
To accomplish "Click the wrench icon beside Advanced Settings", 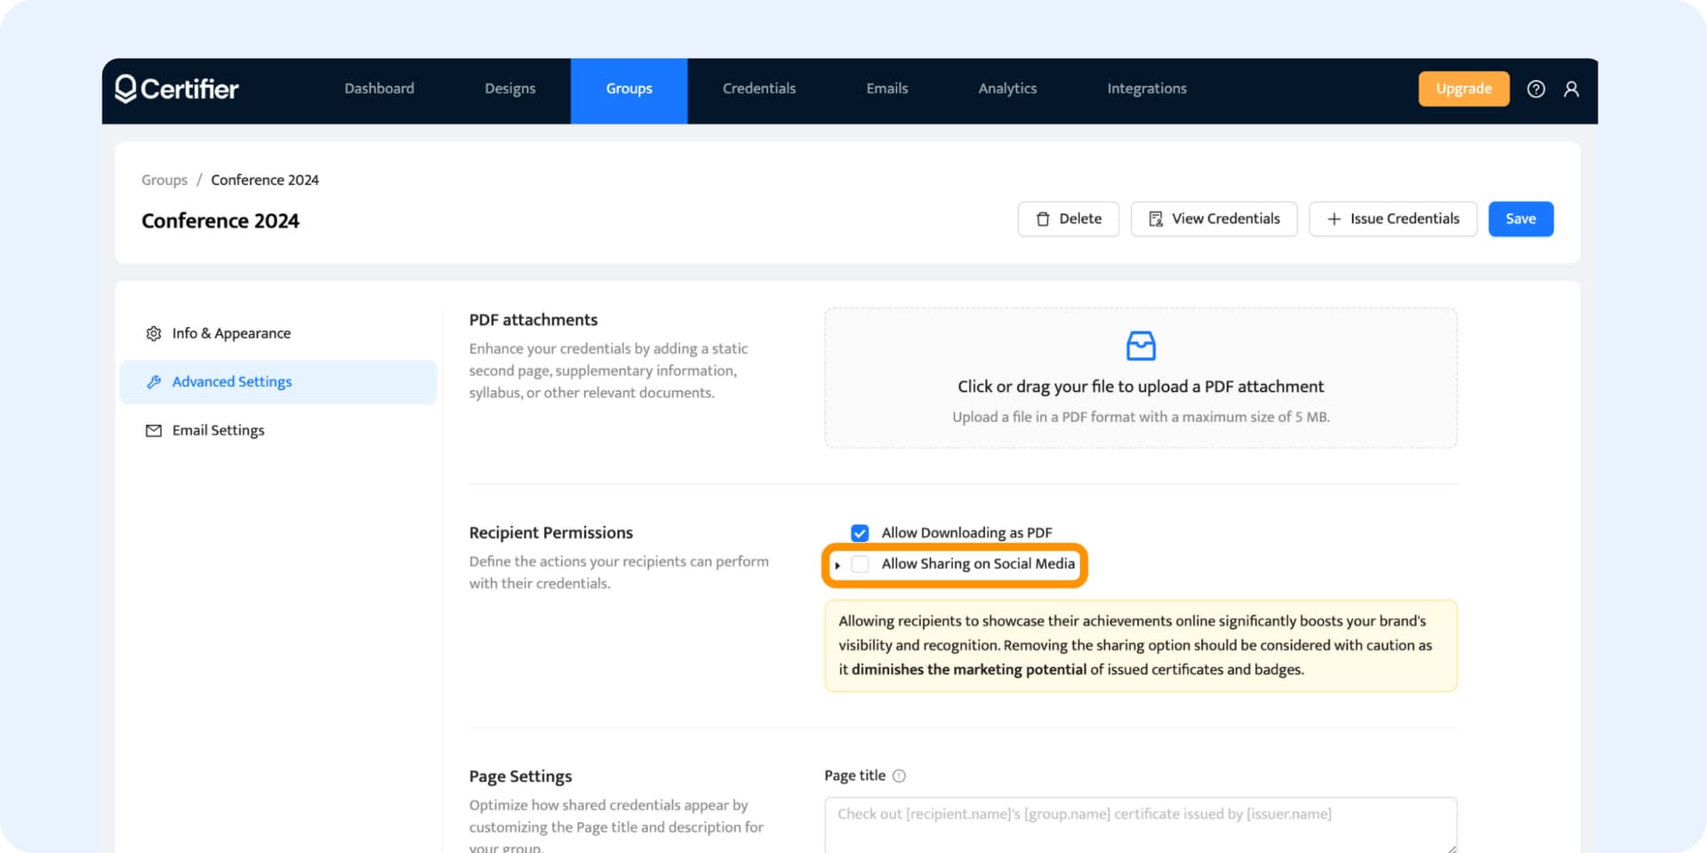I will click(154, 382).
